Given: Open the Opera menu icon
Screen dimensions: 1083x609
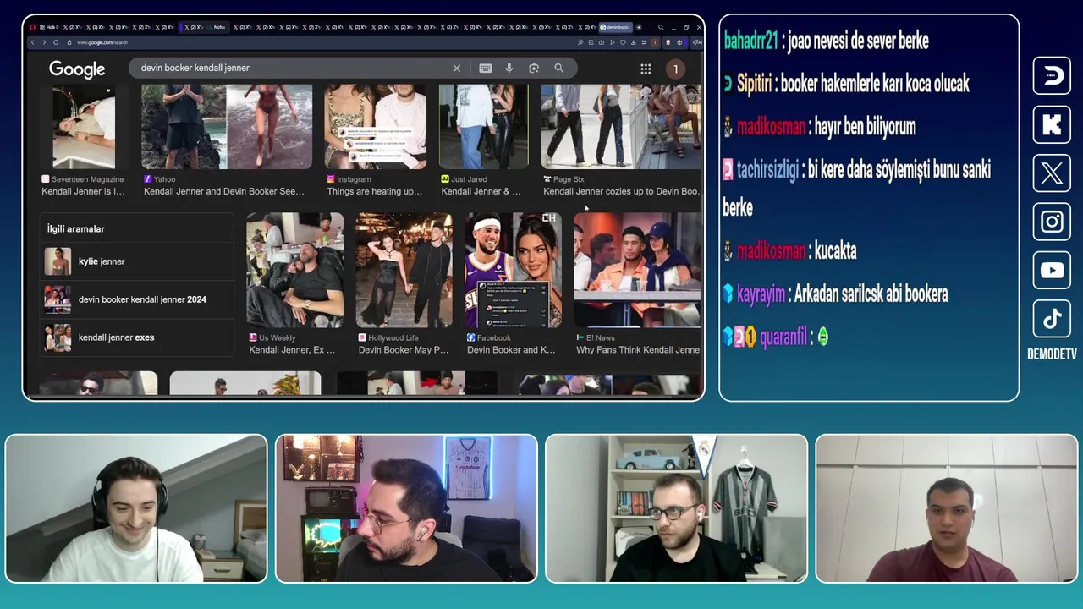Looking at the screenshot, I should pyautogui.click(x=32, y=27).
